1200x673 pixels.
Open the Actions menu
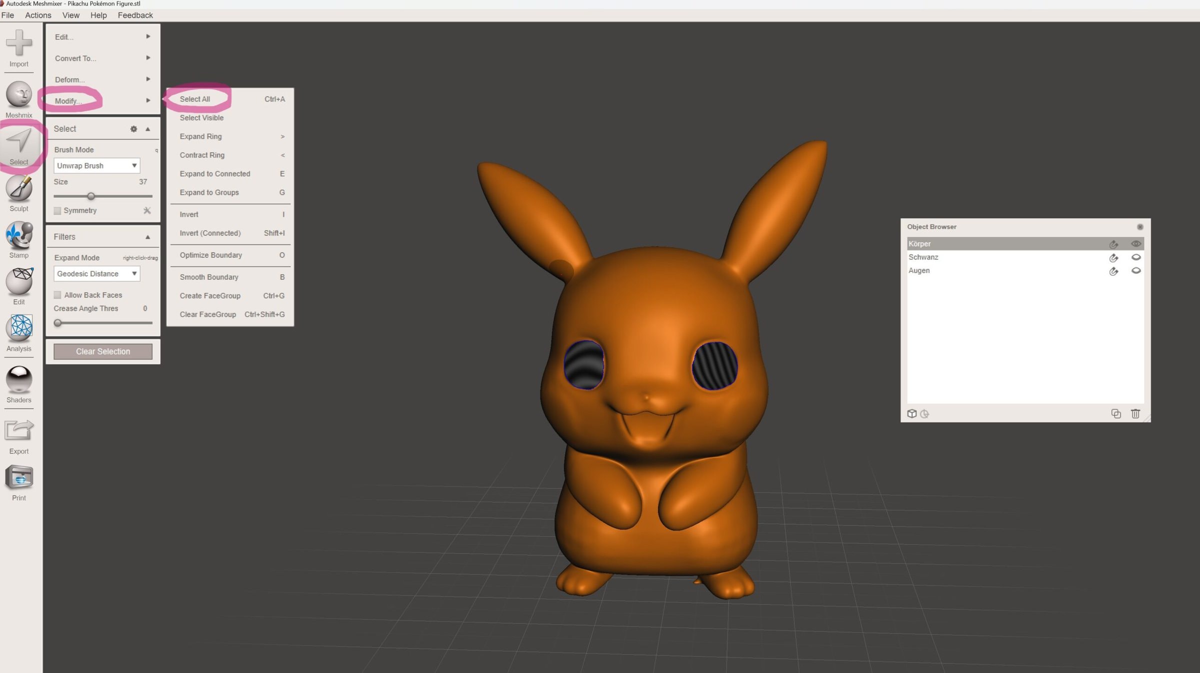click(x=38, y=15)
